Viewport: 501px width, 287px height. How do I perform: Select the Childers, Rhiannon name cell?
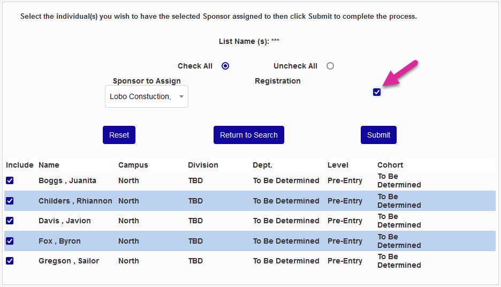click(75, 201)
